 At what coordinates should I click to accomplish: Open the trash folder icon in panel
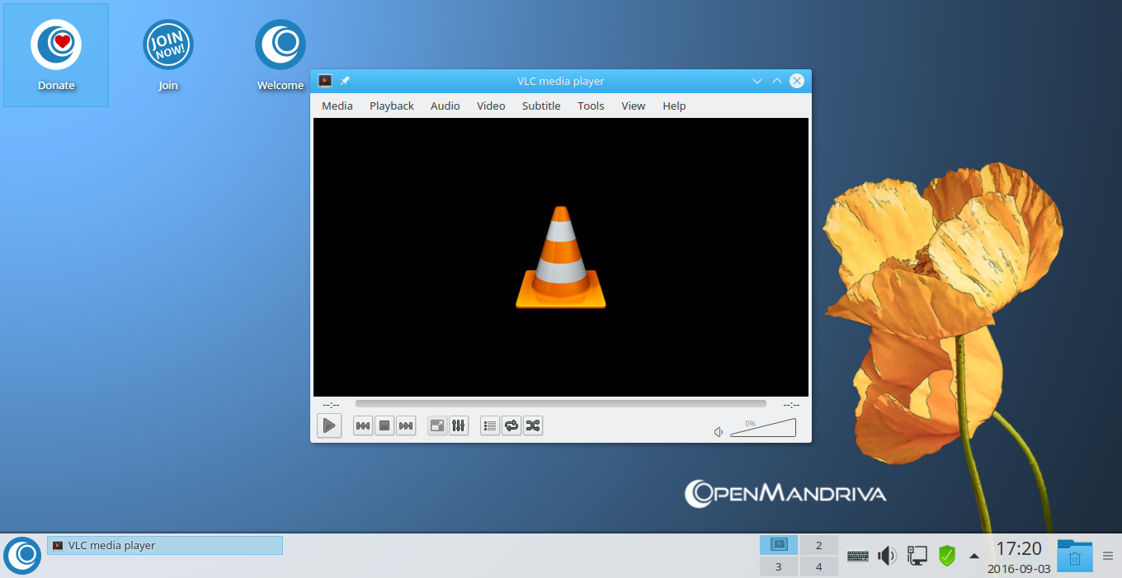click(x=1075, y=555)
